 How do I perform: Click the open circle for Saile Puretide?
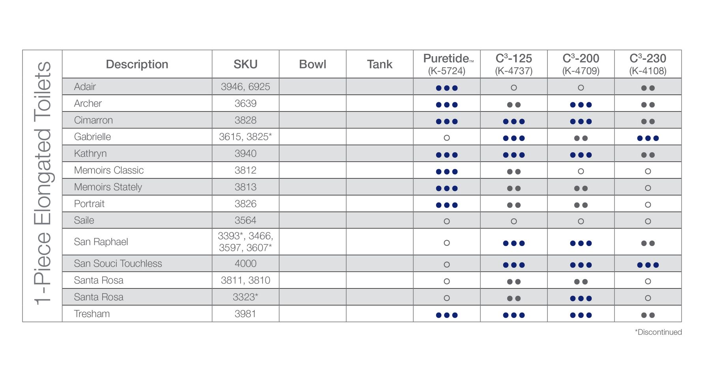tap(447, 221)
